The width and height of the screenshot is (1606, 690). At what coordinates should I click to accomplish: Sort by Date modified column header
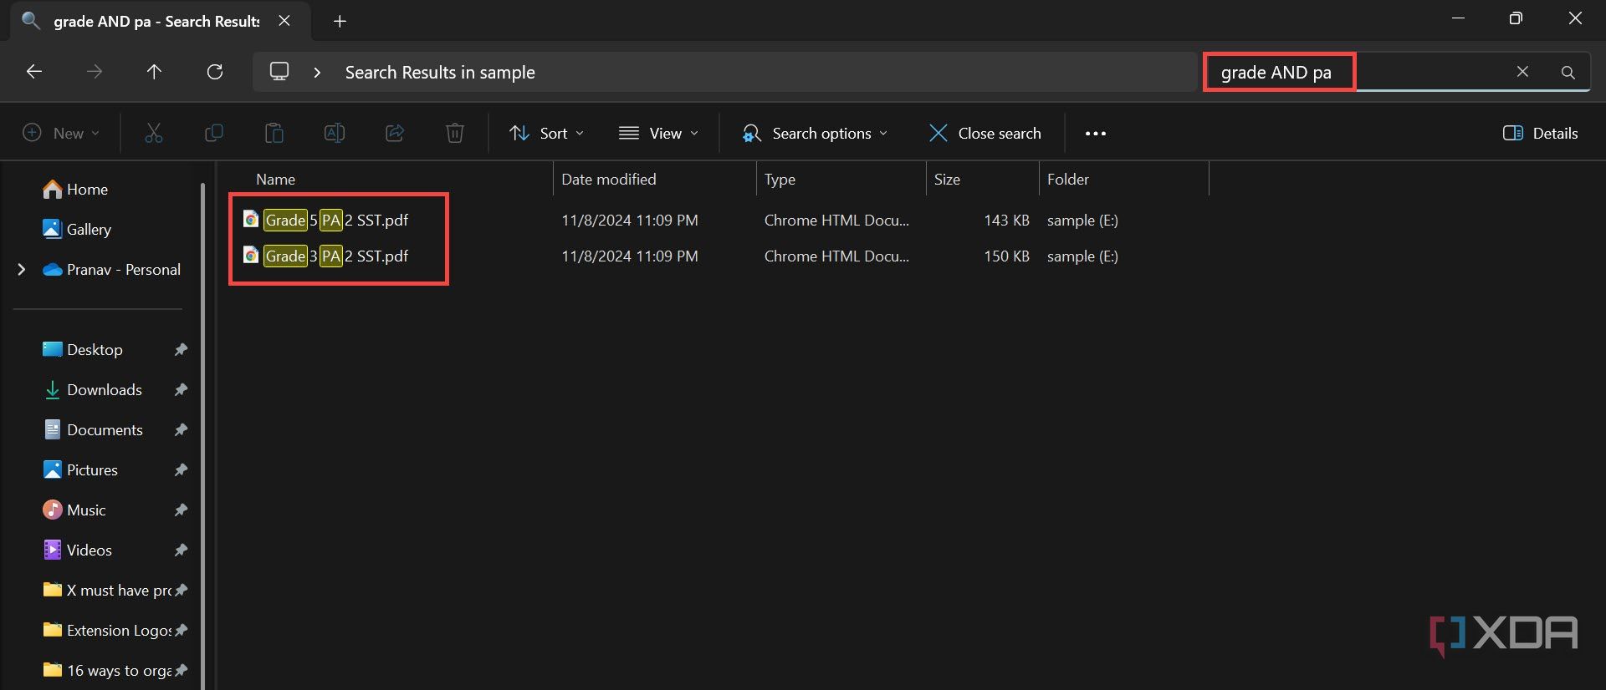(x=608, y=179)
